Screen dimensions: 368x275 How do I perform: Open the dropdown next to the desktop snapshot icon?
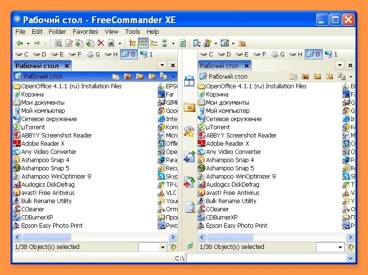(233, 43)
